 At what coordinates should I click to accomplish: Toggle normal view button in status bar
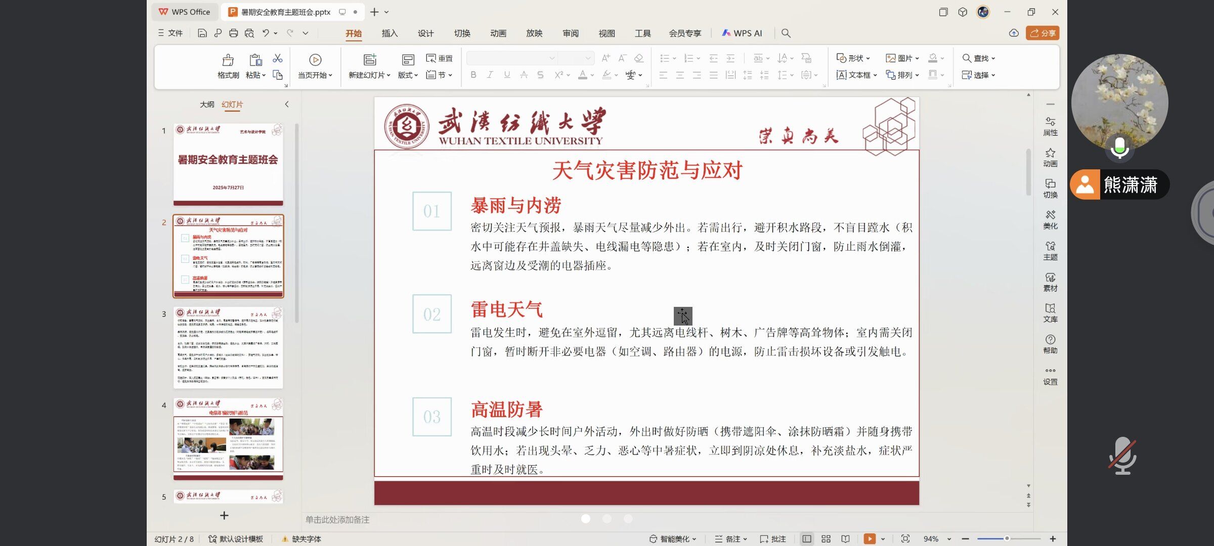(x=807, y=539)
